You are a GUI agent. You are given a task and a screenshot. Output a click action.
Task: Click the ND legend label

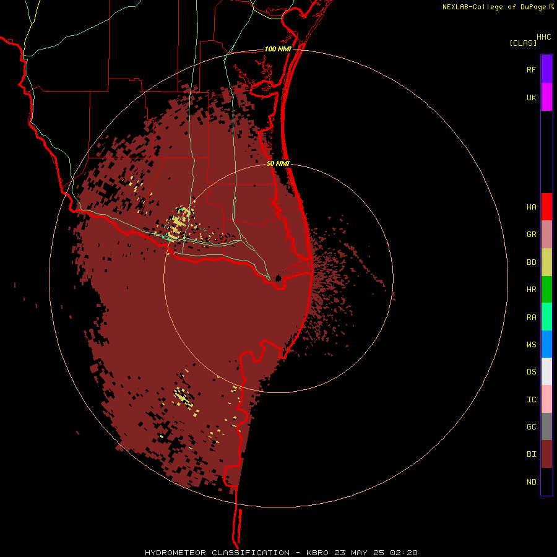531,482
